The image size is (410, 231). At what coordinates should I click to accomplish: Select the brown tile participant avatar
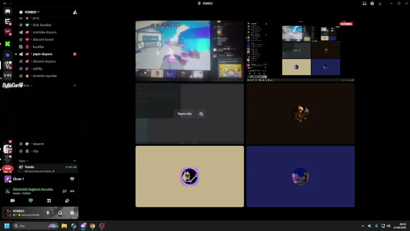(x=300, y=114)
